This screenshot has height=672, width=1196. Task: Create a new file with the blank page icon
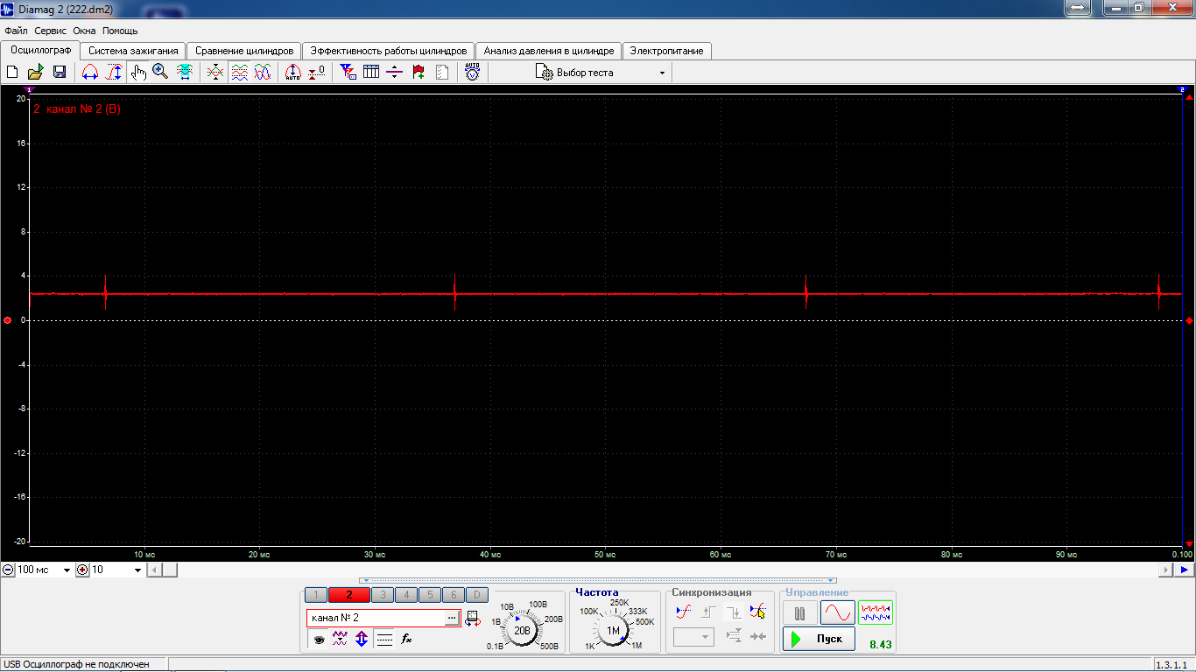click(13, 73)
